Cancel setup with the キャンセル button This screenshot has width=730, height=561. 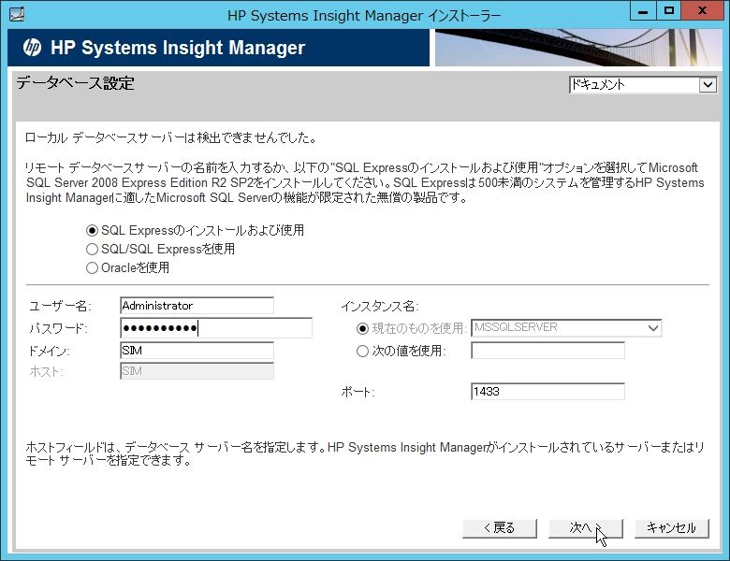coord(672,528)
